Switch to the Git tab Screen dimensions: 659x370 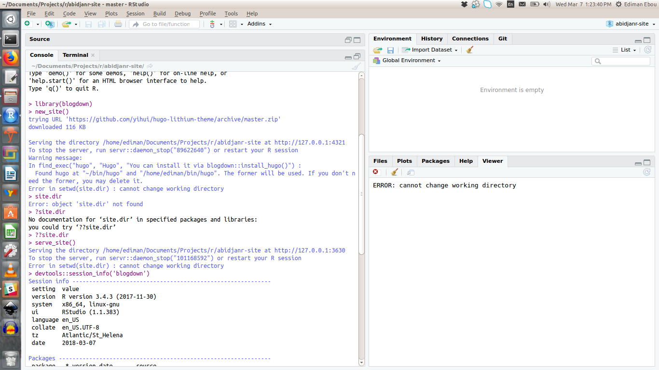[x=503, y=39]
